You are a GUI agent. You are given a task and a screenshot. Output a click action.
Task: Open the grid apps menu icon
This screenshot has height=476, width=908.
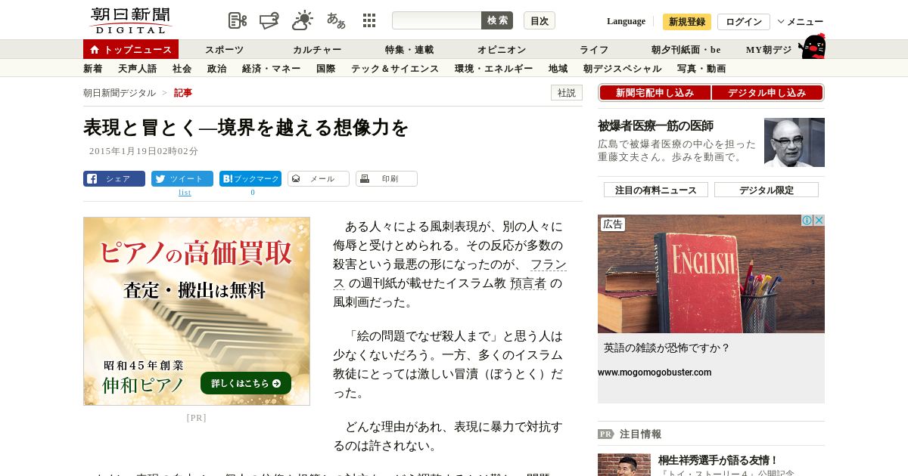point(369,20)
